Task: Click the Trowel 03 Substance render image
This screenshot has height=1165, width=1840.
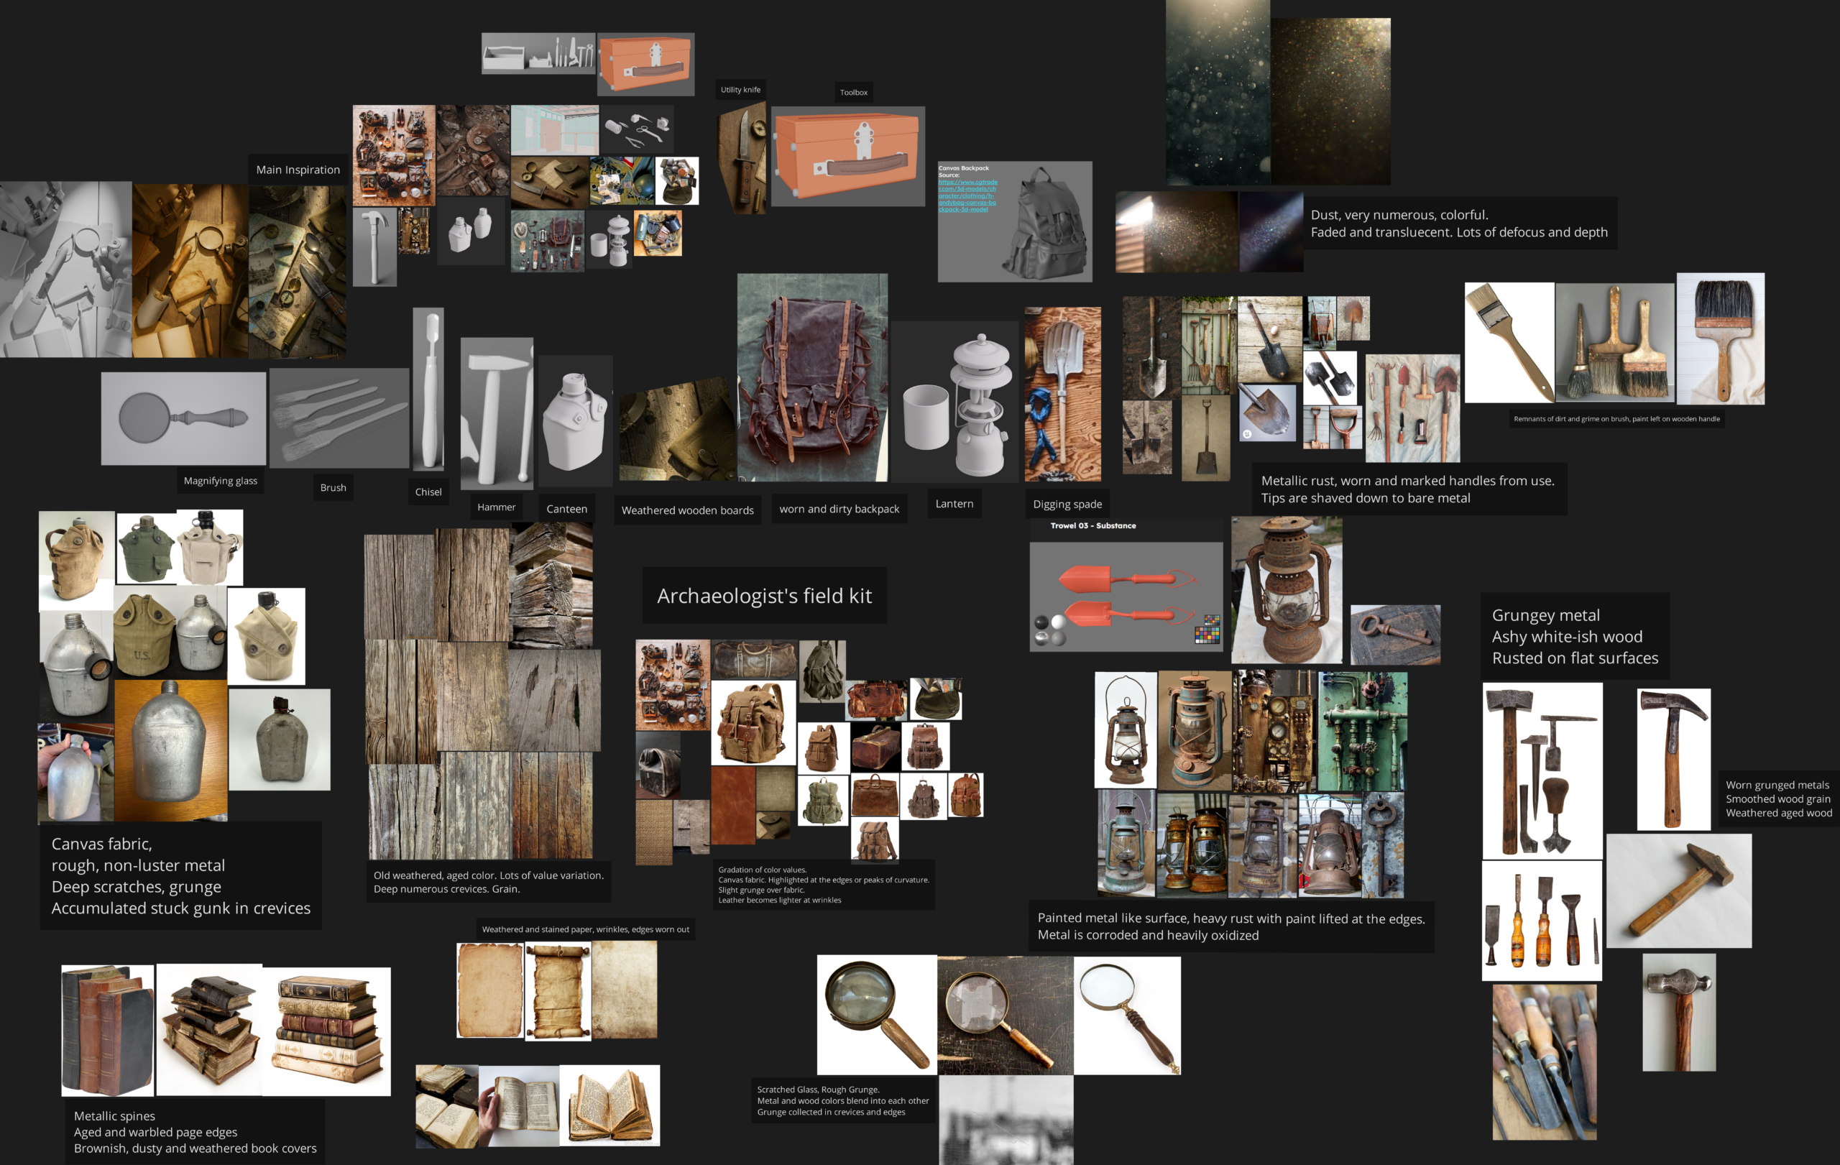Action: (x=1125, y=596)
